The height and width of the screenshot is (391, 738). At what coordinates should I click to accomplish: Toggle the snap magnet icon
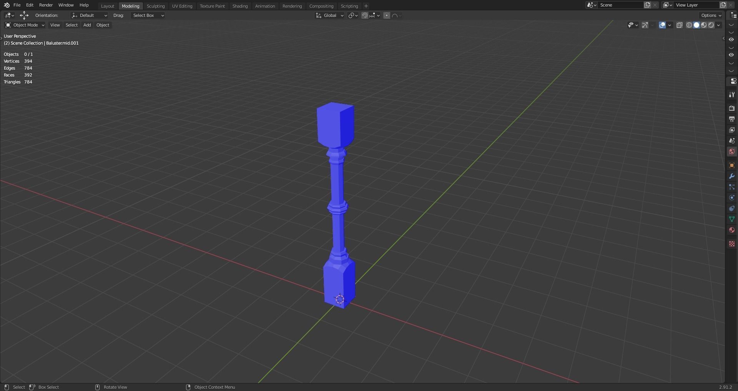365,15
